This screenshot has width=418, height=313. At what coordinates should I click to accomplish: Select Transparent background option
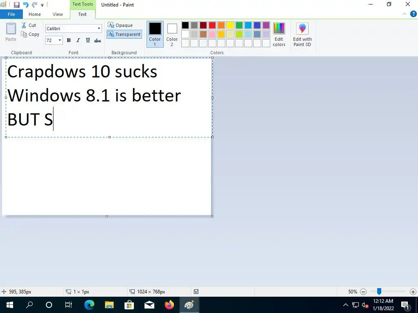[x=124, y=34]
